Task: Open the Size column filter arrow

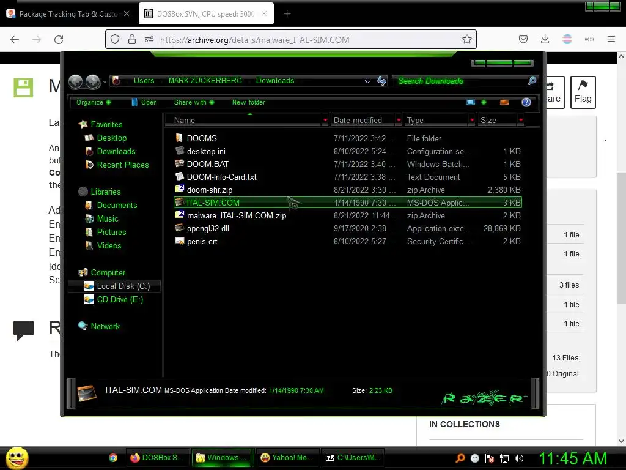Action: coord(521,120)
